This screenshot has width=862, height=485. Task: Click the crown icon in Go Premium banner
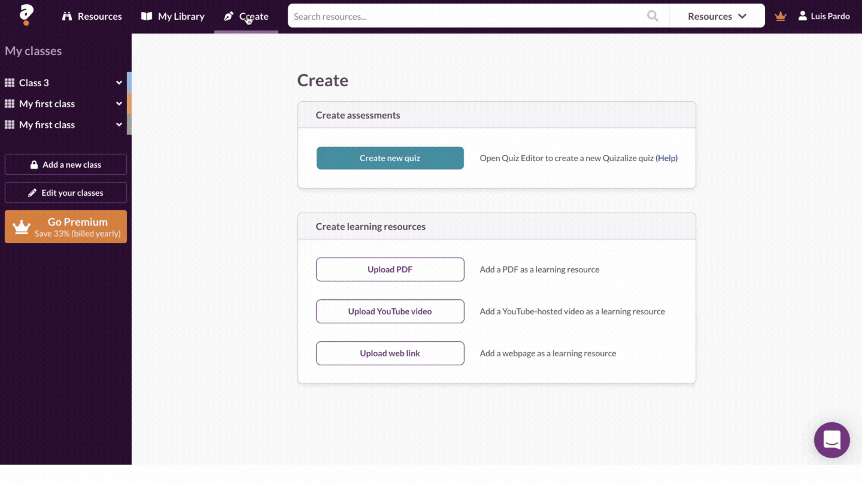[22, 227]
